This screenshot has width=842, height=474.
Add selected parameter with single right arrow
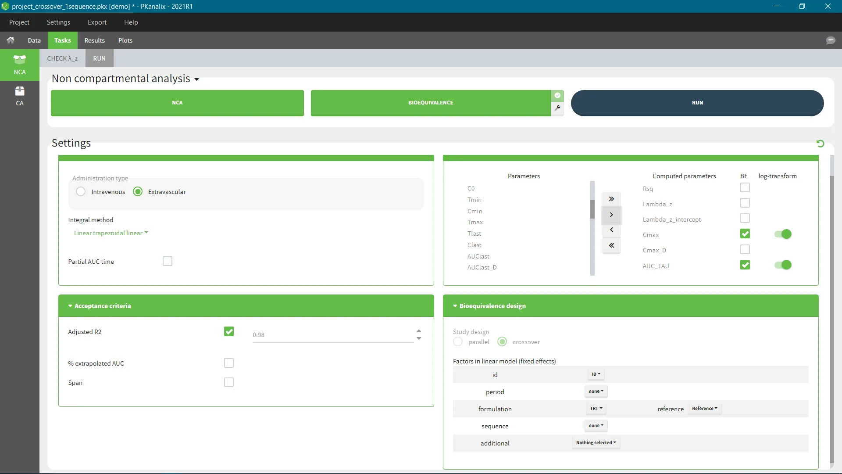[611, 215]
